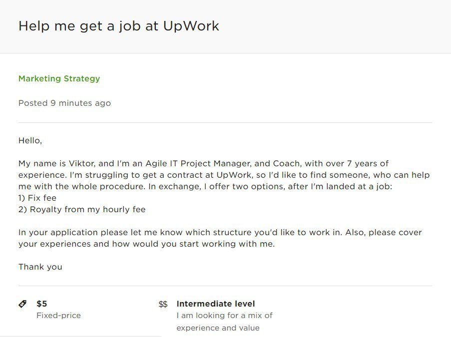The image size is (451, 337).
Task: Click the 'Hello,' greeting line
Action: coord(30,141)
